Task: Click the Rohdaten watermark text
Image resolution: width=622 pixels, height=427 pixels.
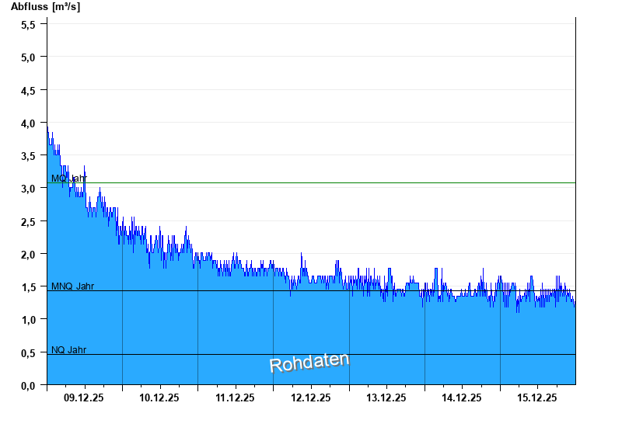Action: point(309,363)
